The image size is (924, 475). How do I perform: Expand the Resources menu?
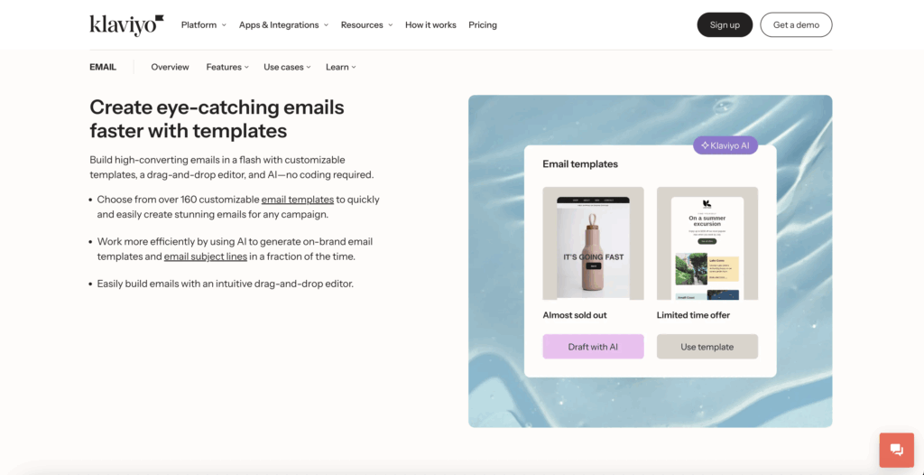coord(366,25)
